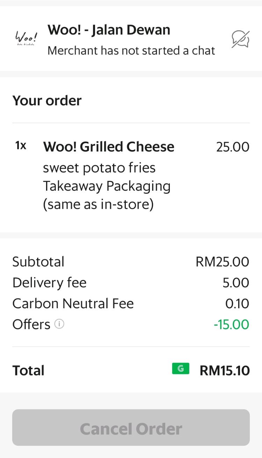Image resolution: width=262 pixels, height=458 pixels.
Task: Tap the Woo! Grilled Cheese item name
Action: (108, 147)
